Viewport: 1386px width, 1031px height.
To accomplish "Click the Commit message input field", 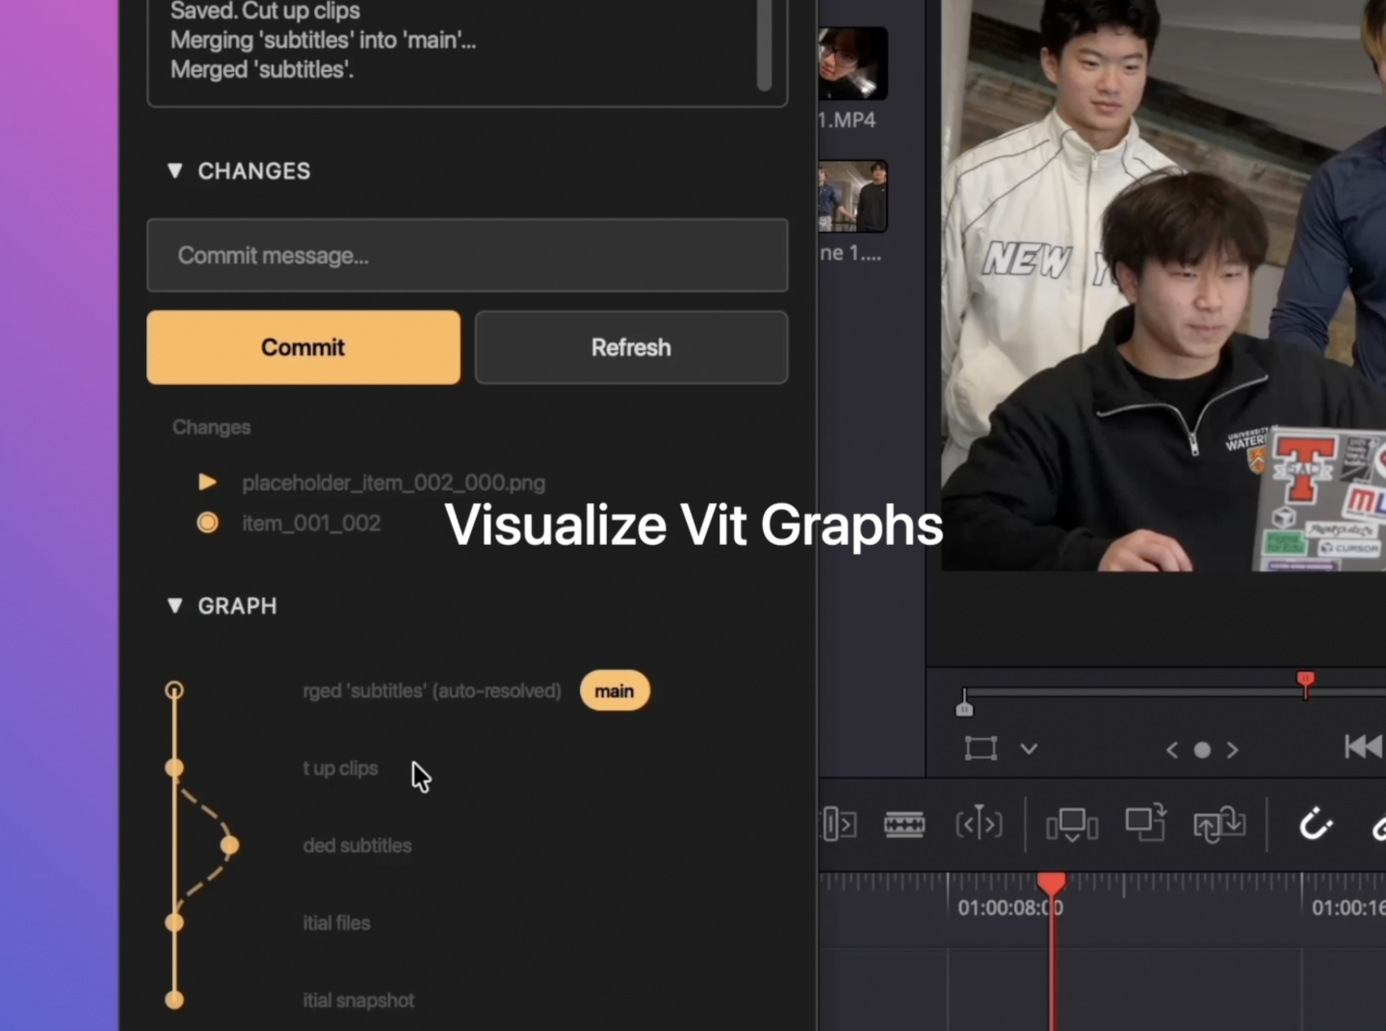I will [x=467, y=256].
